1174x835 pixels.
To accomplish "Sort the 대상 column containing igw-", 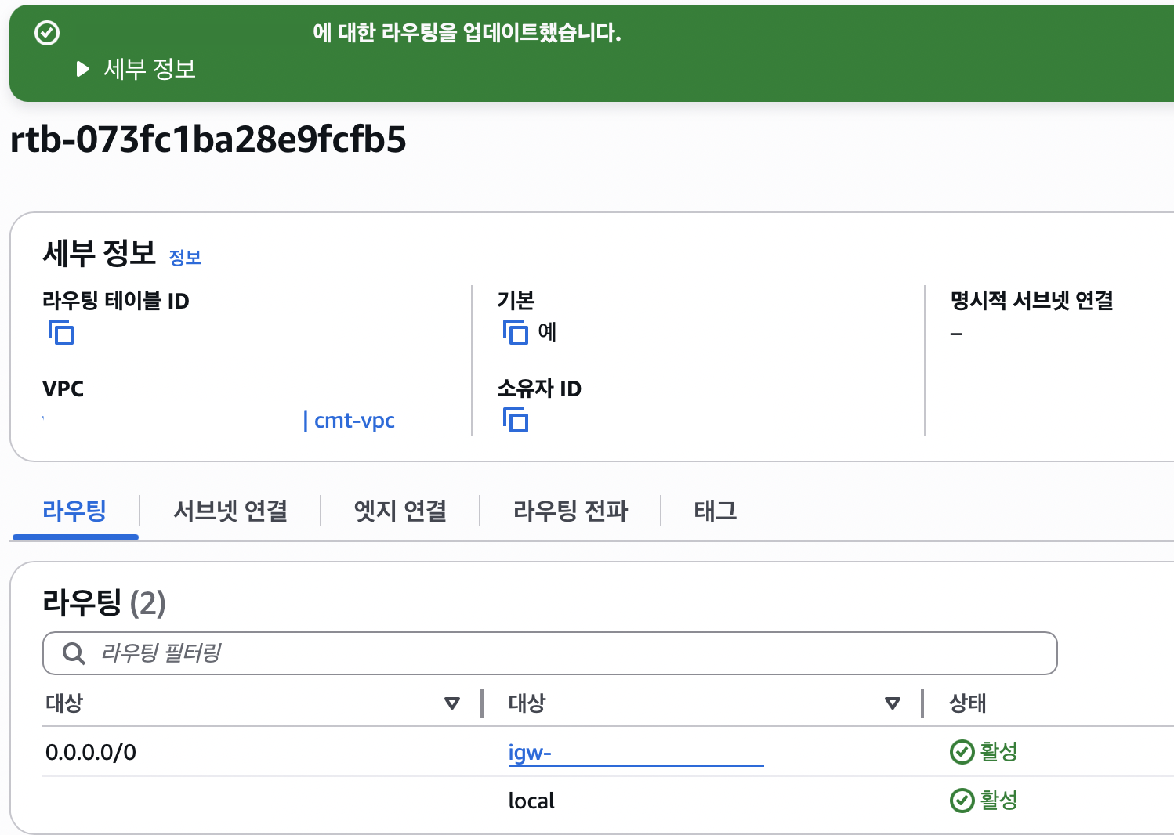I will tap(892, 703).
